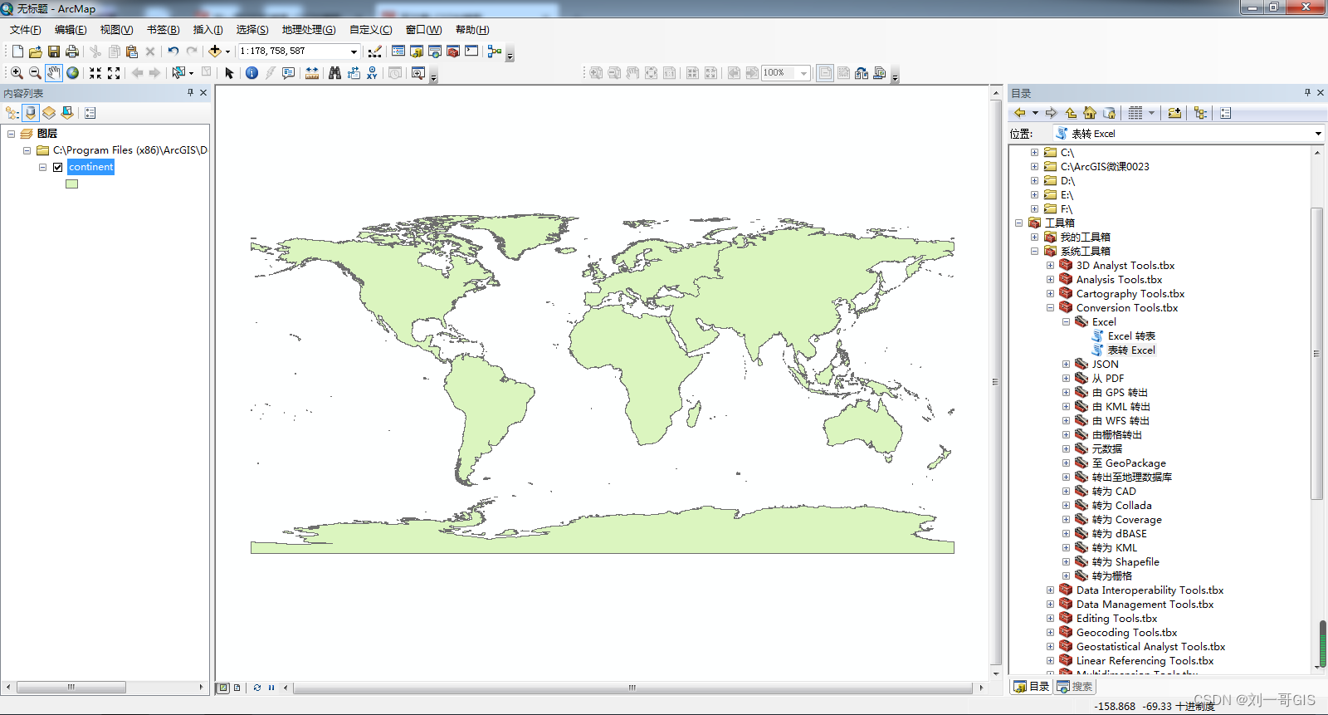
Task: Select the 表转 Excel tool
Action: 1130,350
